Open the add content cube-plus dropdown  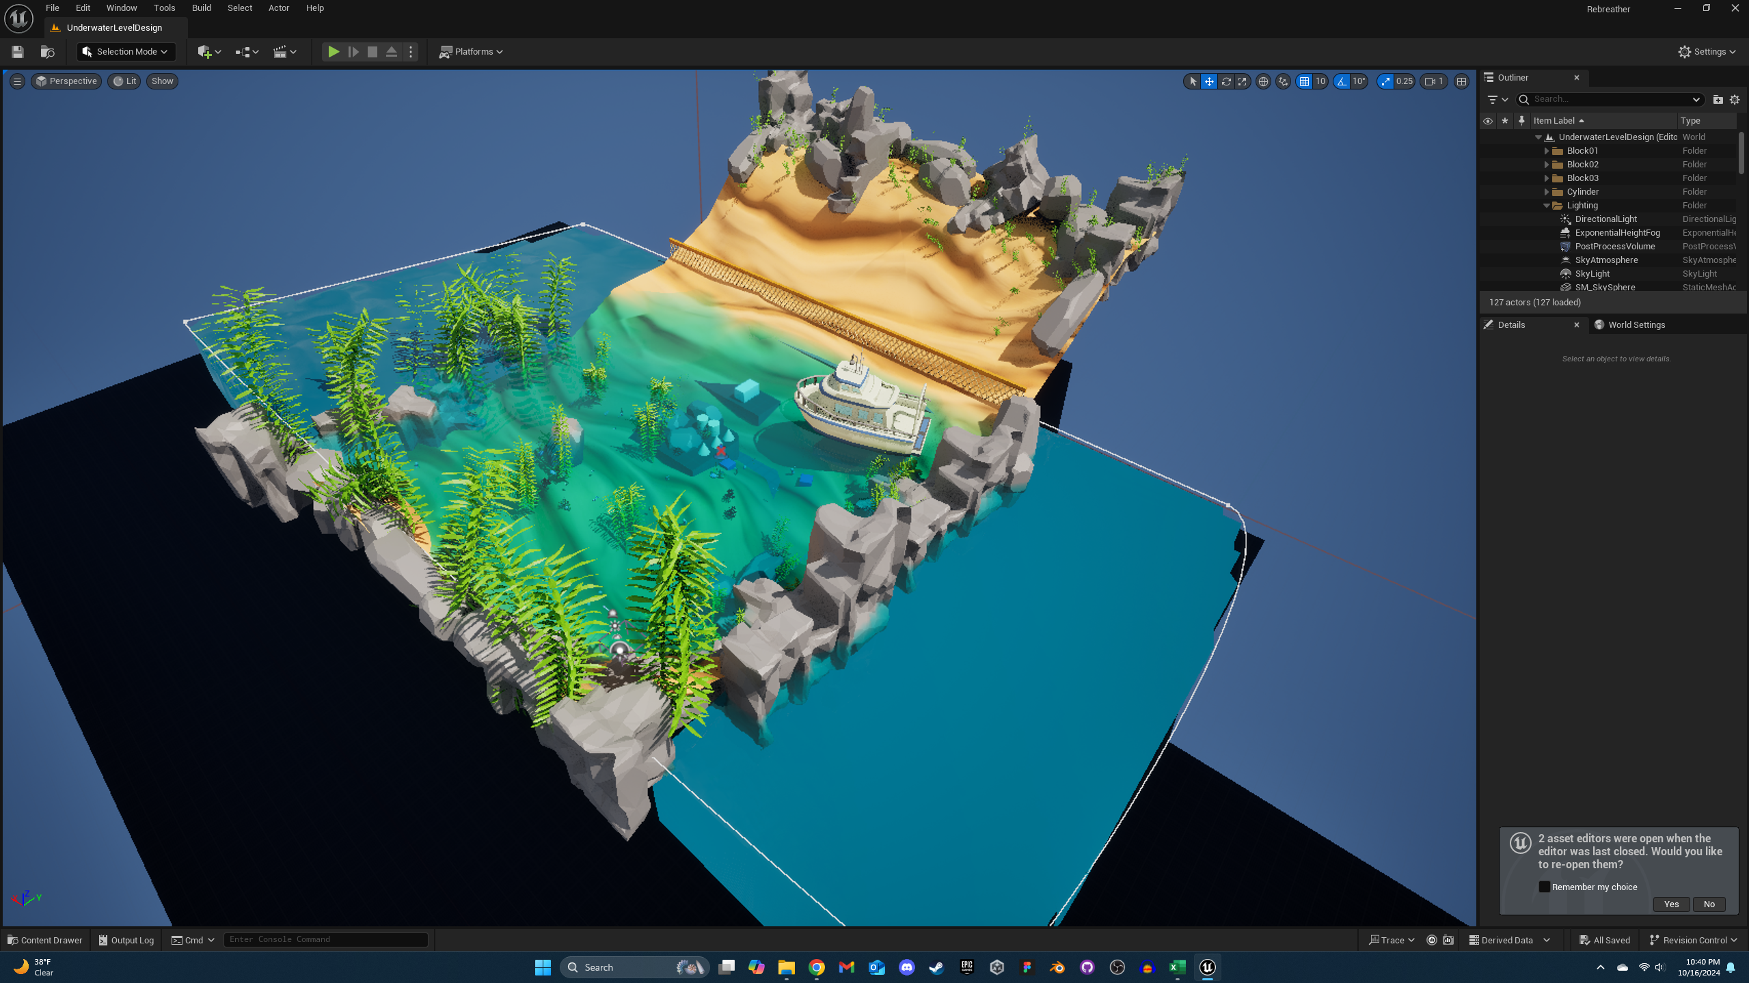click(x=209, y=52)
